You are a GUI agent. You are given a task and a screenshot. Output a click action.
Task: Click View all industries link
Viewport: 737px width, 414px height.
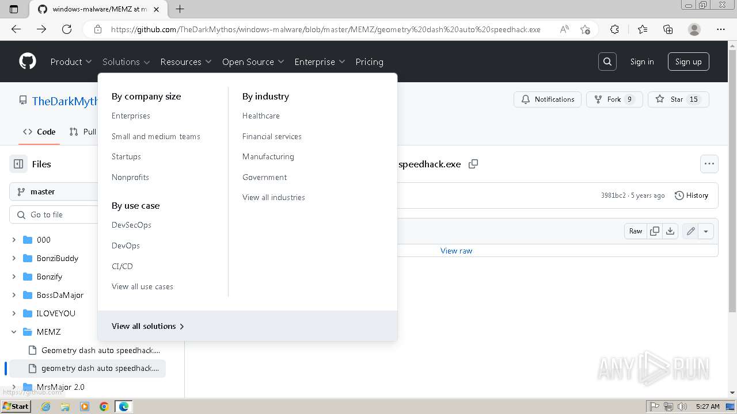pos(273,197)
